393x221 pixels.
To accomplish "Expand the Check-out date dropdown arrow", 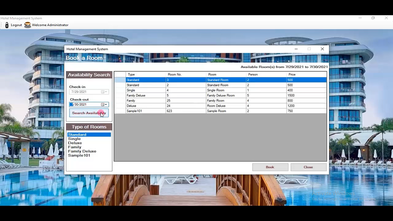I will 106,104.
